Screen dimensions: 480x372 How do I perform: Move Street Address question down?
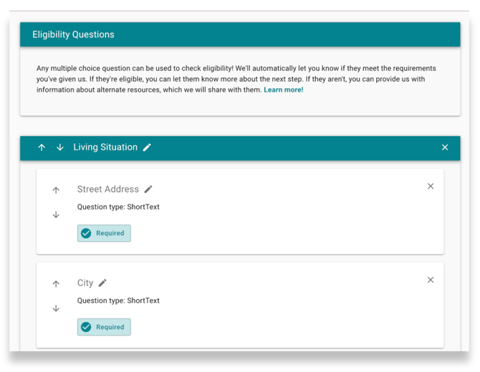[56, 215]
